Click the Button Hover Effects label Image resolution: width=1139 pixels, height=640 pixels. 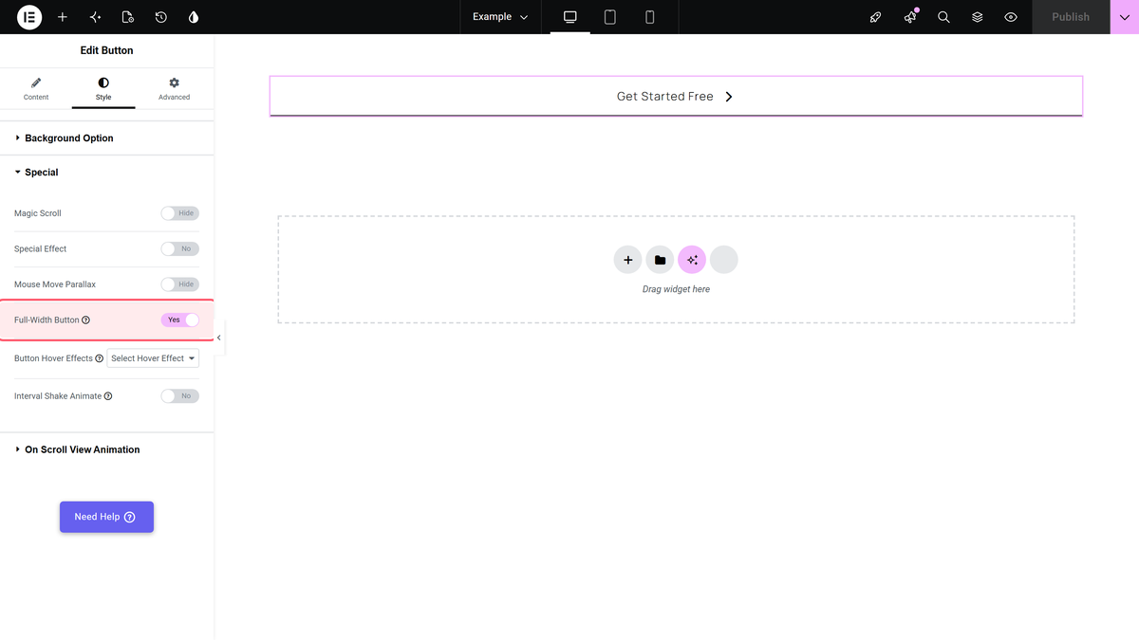tap(53, 358)
